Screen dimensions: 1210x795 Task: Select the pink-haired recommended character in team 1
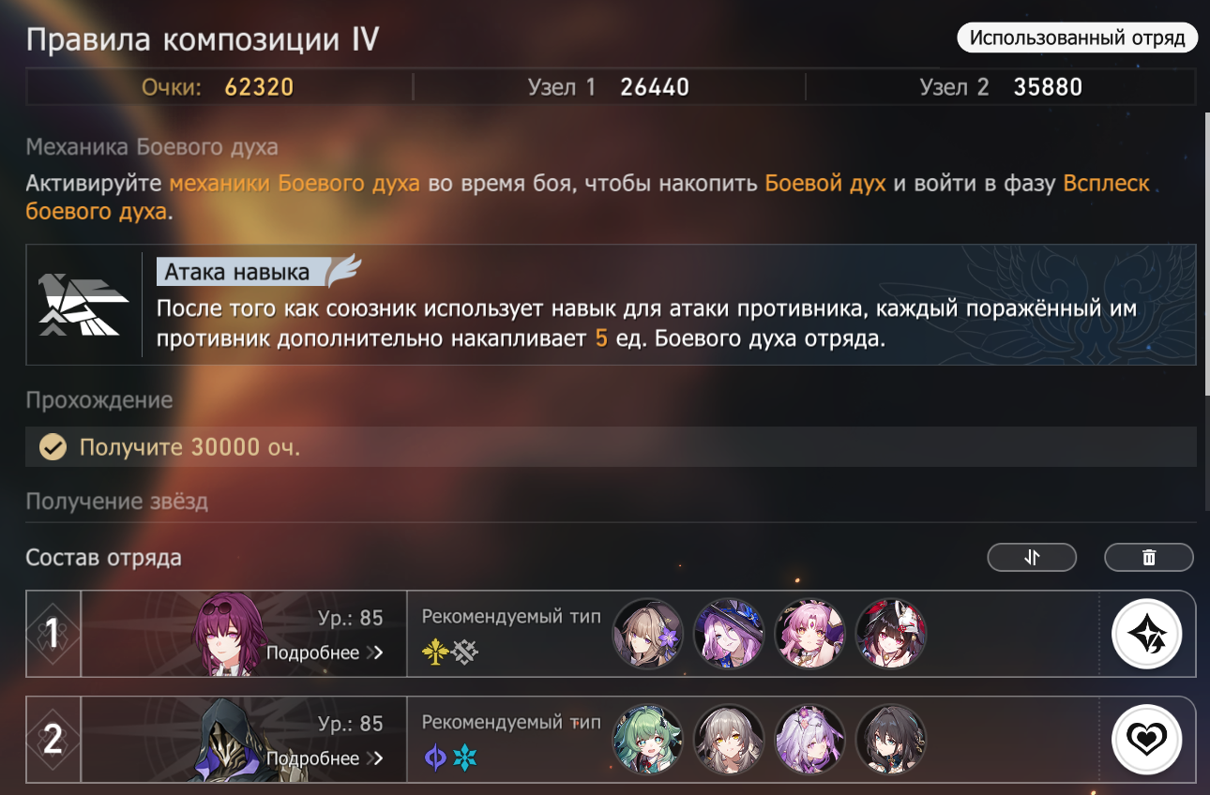coord(810,634)
